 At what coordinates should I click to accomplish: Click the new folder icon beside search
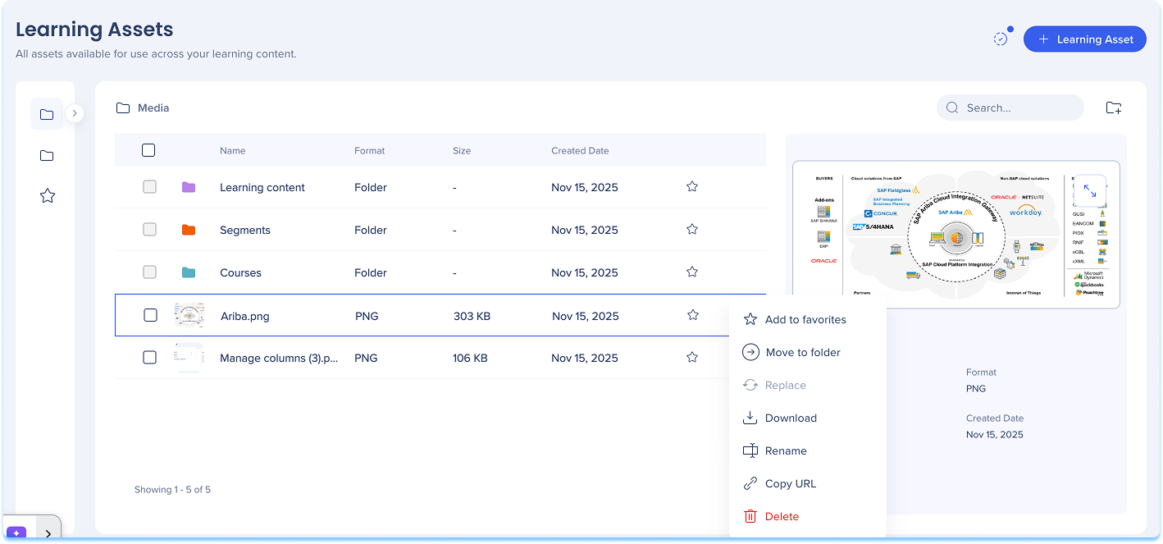point(1113,107)
